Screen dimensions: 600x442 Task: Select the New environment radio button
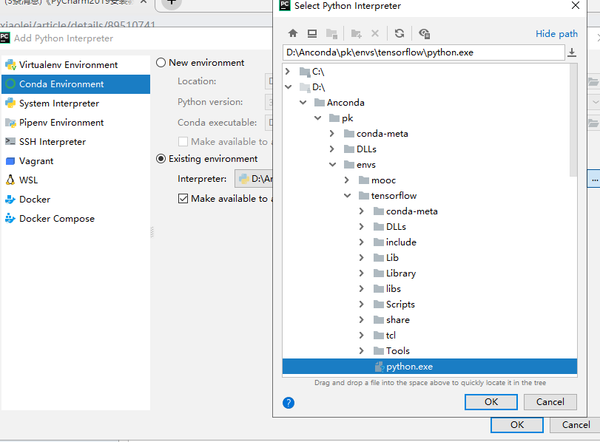pyautogui.click(x=161, y=62)
